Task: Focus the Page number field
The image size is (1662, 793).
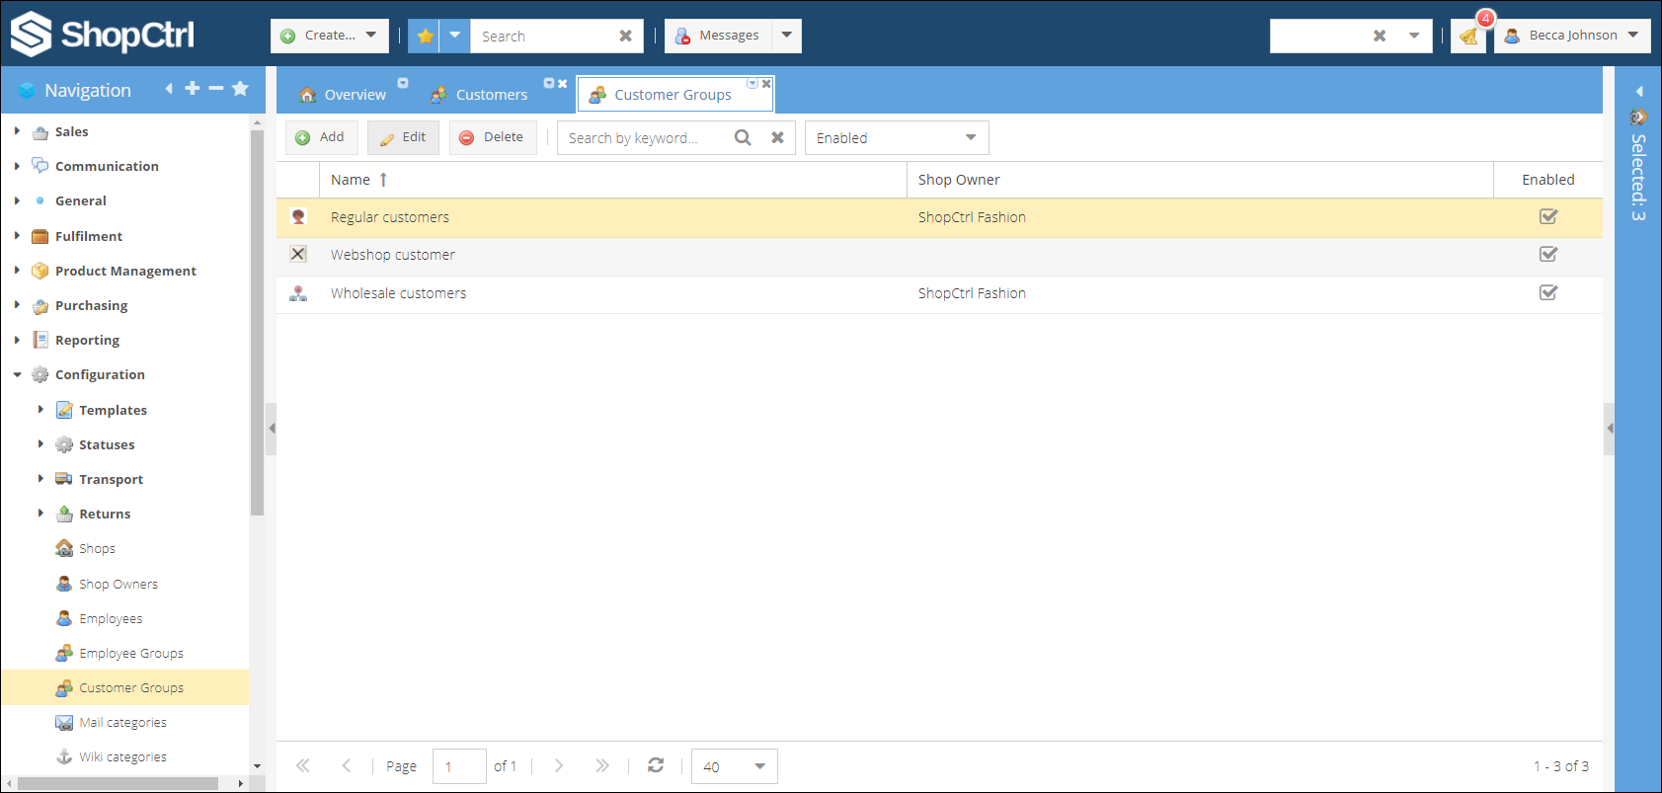Action: (x=459, y=766)
